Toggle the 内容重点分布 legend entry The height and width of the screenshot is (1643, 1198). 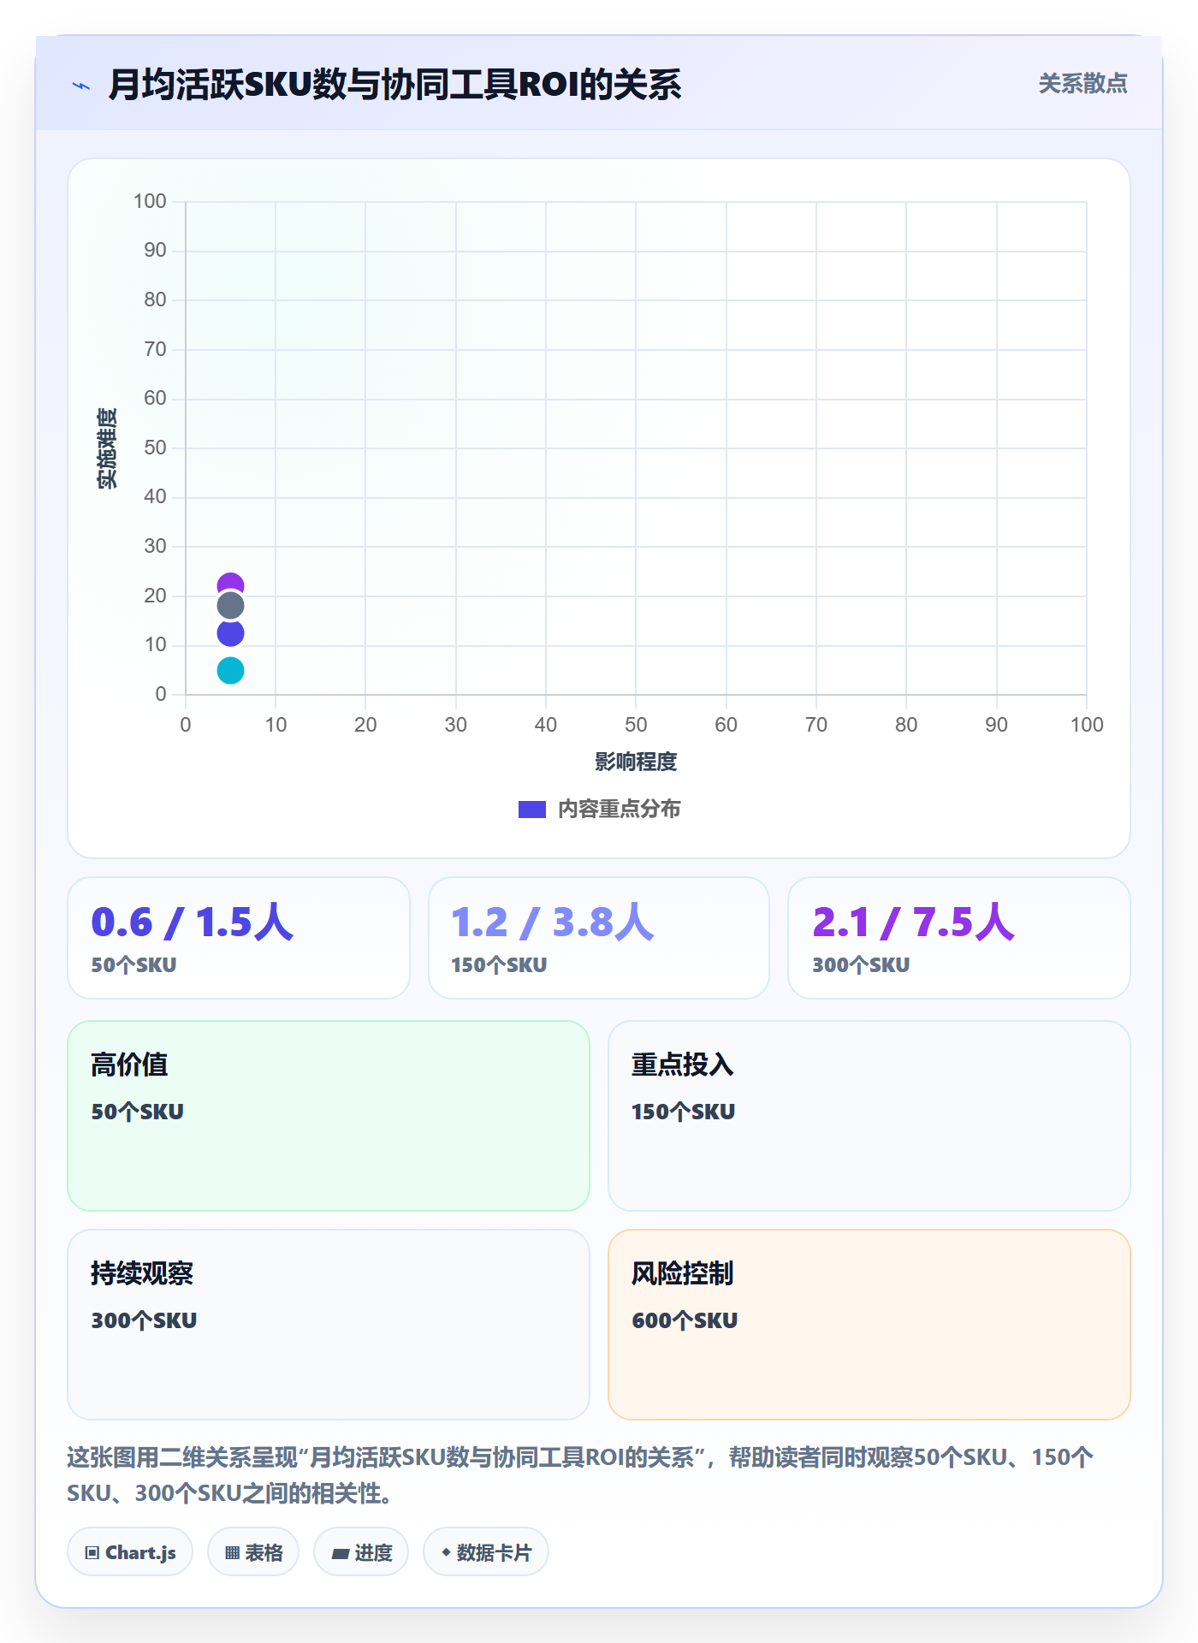pyautogui.click(x=600, y=810)
